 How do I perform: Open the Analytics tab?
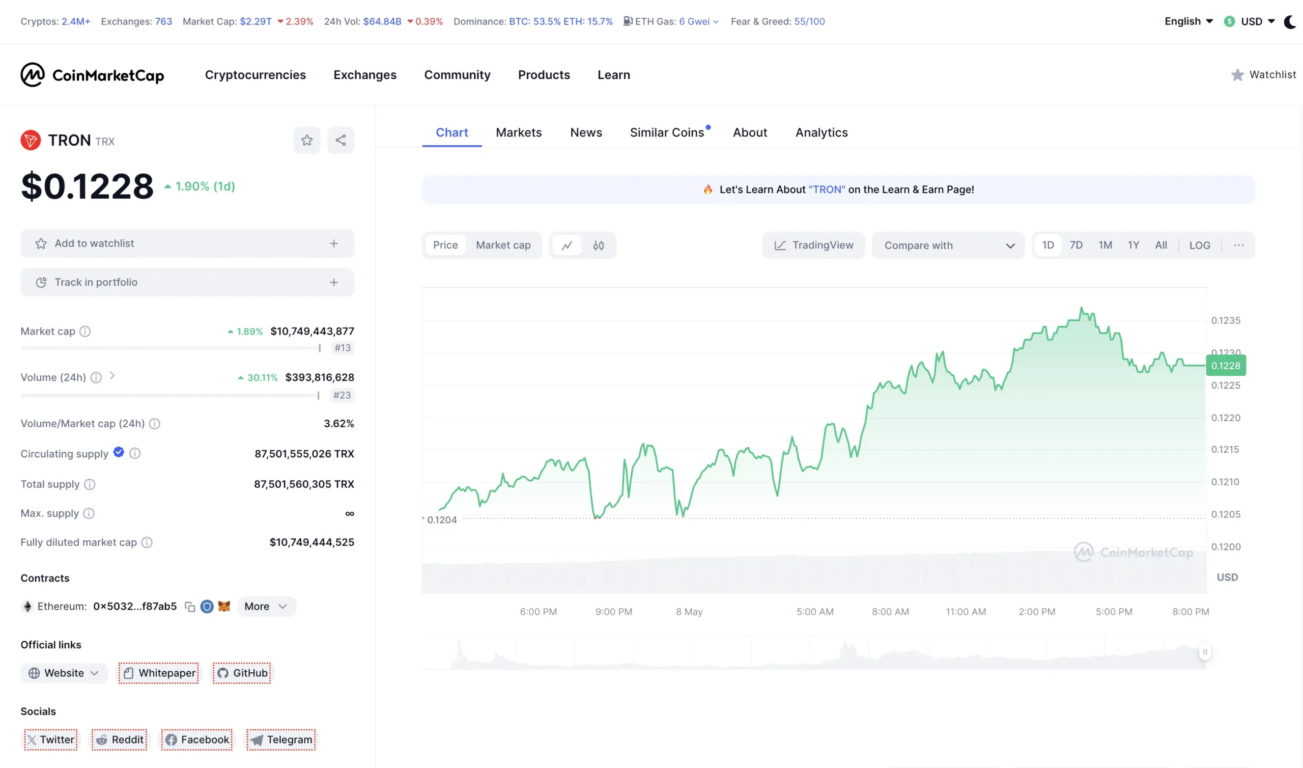click(821, 132)
